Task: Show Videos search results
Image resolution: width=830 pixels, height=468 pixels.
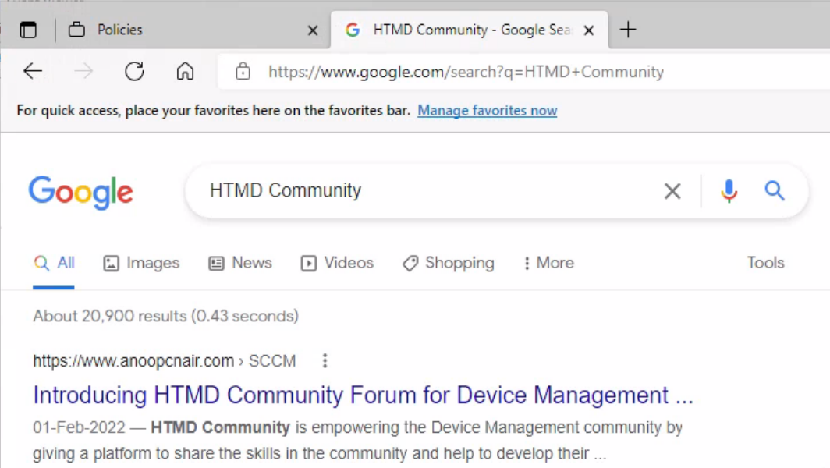Action: pyautogui.click(x=337, y=263)
